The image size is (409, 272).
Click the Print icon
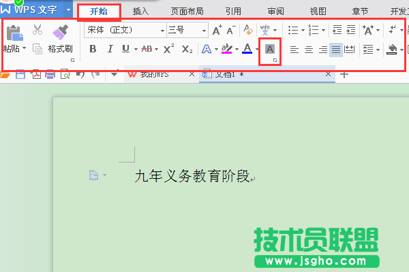(x=50, y=74)
